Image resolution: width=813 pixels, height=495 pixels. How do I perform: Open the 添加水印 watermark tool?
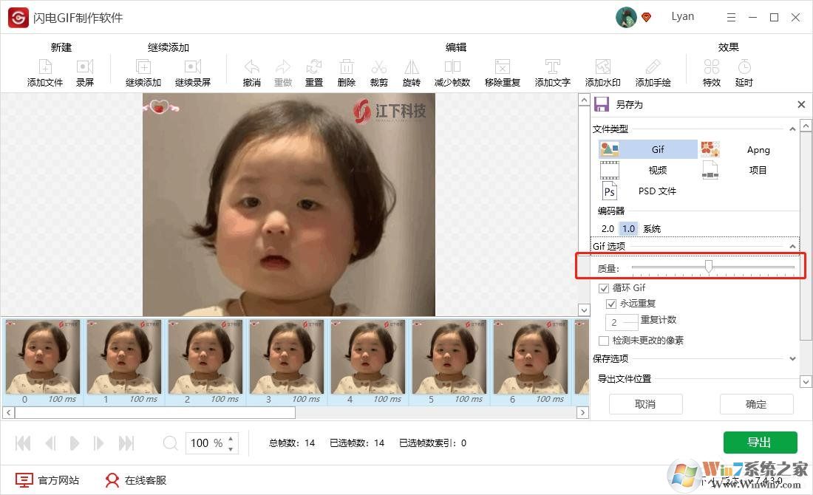602,72
